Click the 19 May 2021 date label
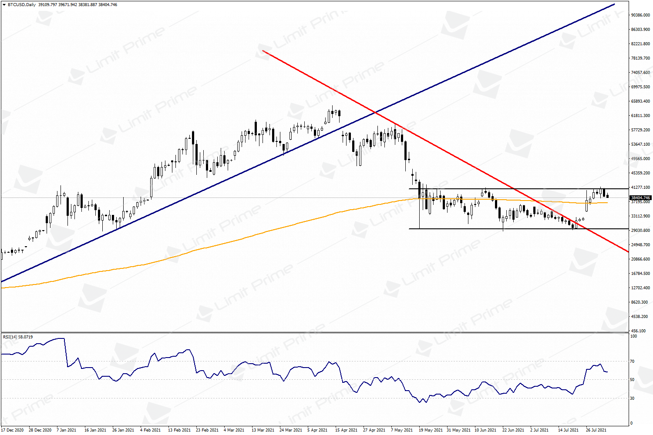 tap(431, 430)
